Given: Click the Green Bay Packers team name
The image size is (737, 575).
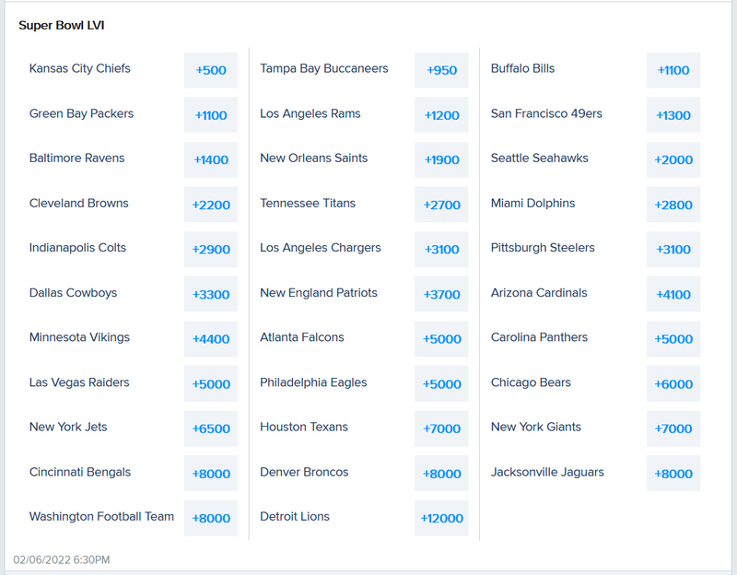Looking at the screenshot, I should tap(81, 113).
